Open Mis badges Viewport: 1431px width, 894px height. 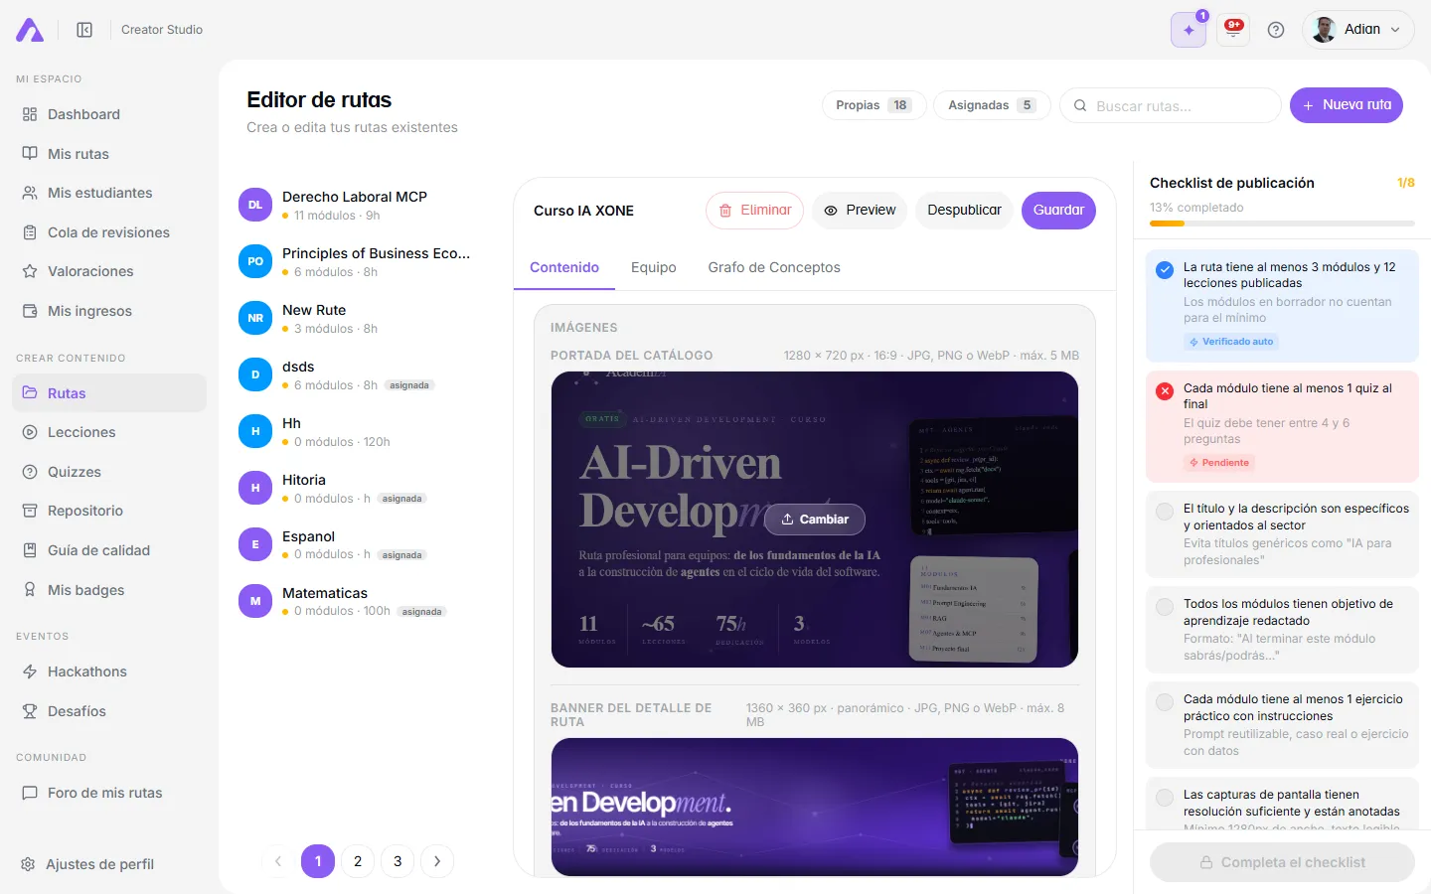tap(109, 590)
